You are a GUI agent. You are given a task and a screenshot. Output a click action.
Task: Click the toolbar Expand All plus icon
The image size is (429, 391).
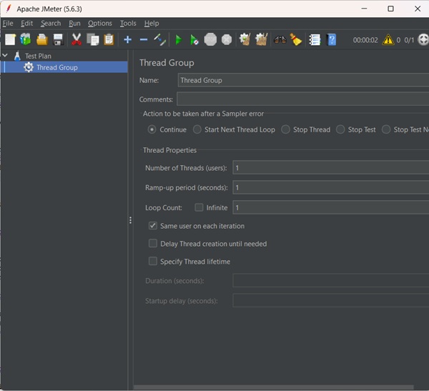point(128,39)
